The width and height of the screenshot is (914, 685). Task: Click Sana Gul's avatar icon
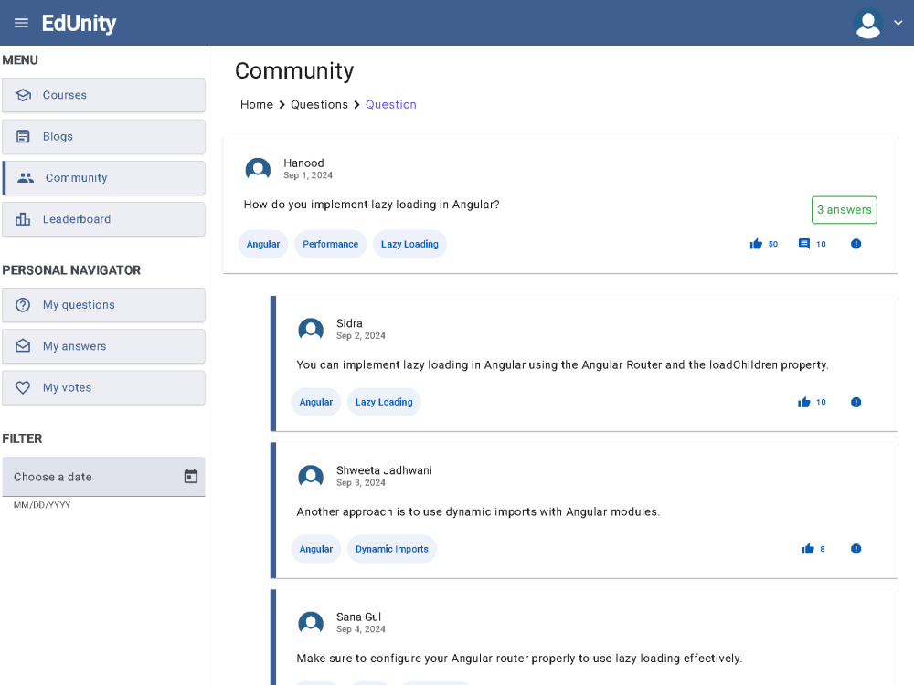click(311, 623)
